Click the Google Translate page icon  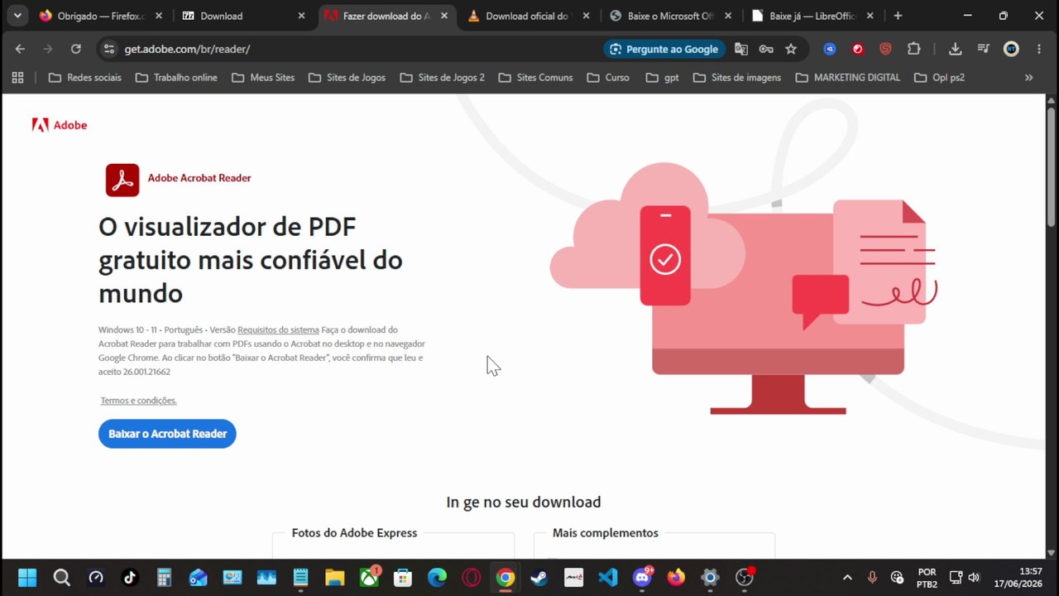click(x=740, y=49)
